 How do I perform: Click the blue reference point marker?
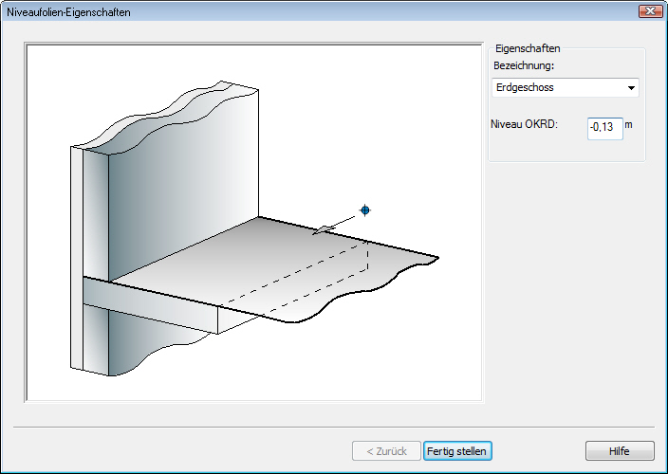[365, 210]
